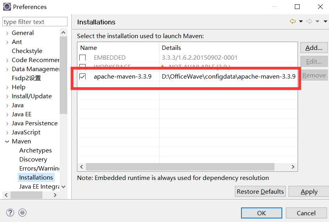The height and width of the screenshot is (222, 329).
Task: Click the Cancel button
Action: point(306,213)
